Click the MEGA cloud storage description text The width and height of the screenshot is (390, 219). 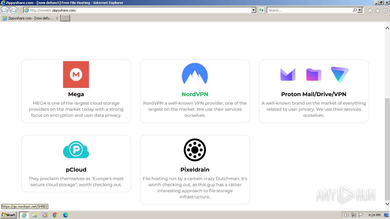pos(76,109)
